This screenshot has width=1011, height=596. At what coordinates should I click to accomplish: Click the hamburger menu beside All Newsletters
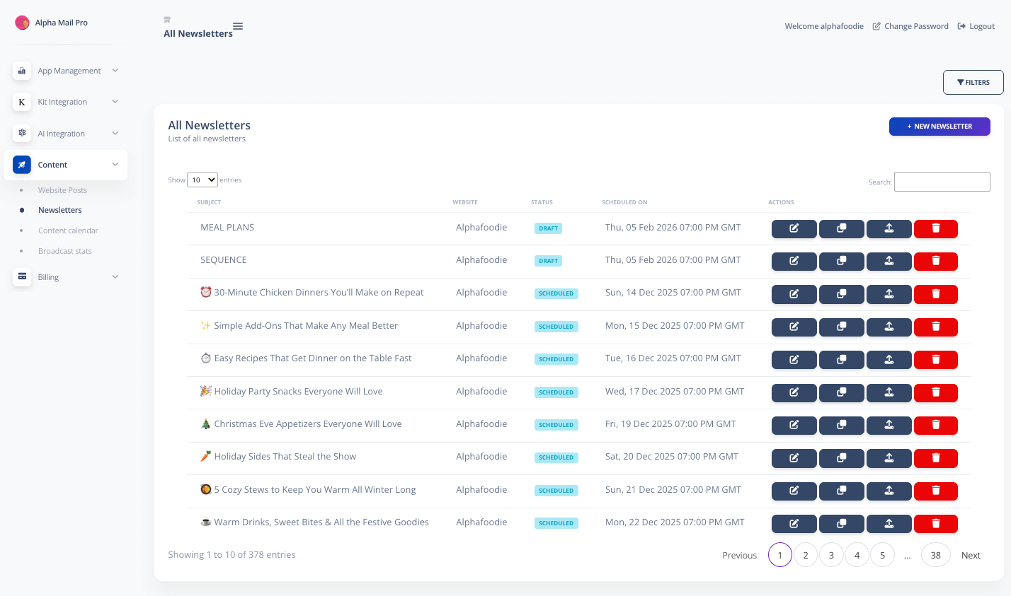(x=238, y=25)
